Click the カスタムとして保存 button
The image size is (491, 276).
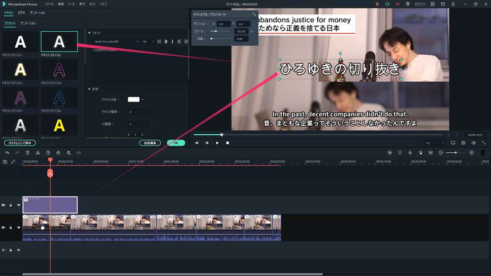(20, 143)
